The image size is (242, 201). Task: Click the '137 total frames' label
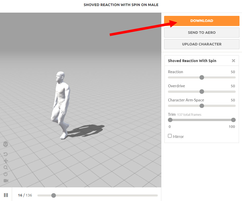tap(189, 115)
